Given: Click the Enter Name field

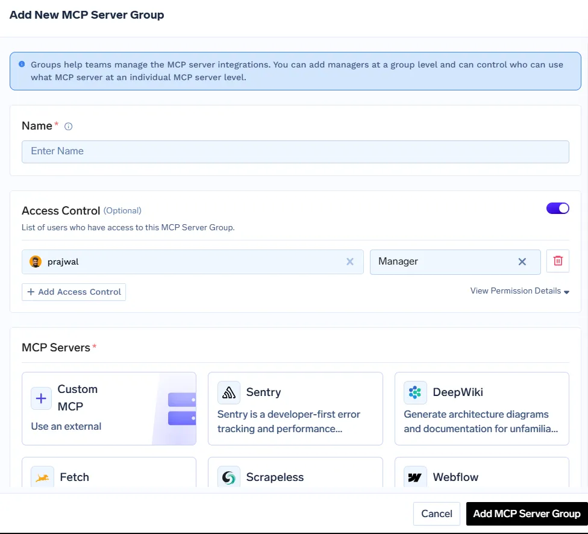Looking at the screenshot, I should click(x=295, y=151).
